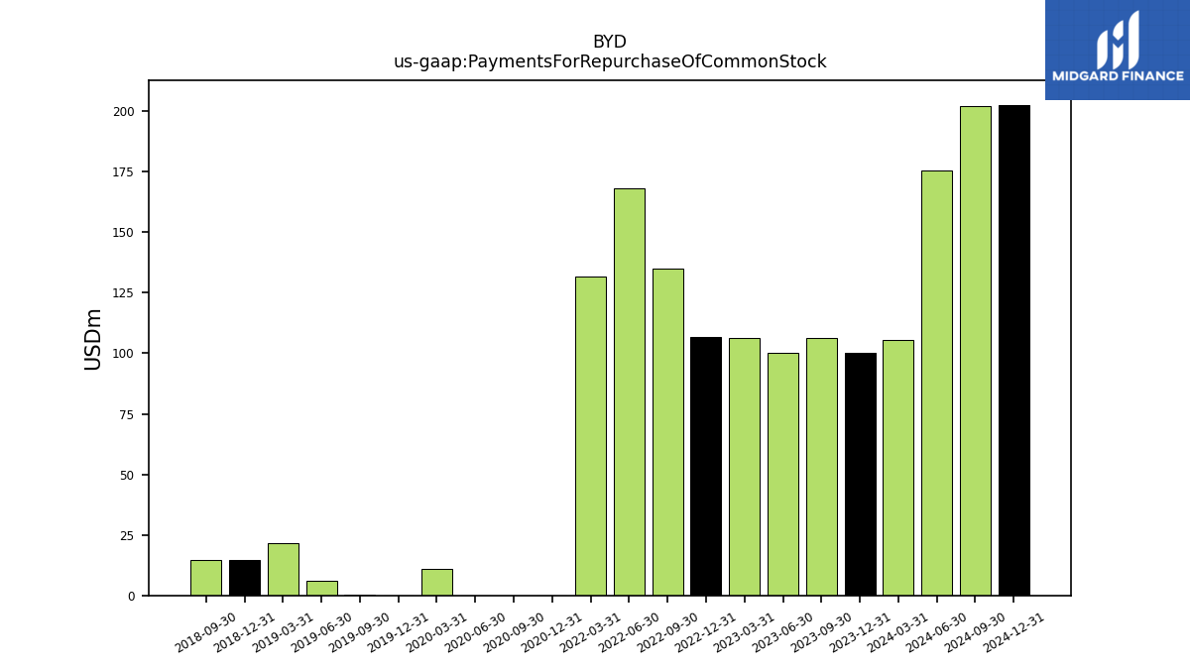This screenshot has width=1190, height=669.
Task: Click the x-axis date label '2024-06-30'
Action: coord(936,632)
